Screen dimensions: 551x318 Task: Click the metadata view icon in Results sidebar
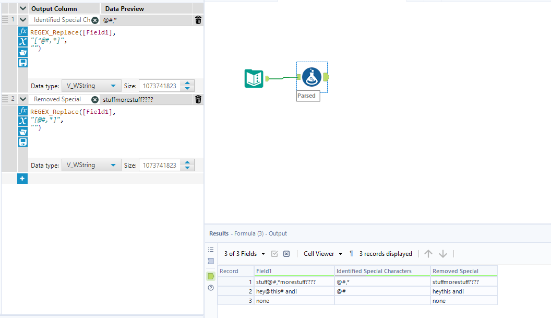[x=210, y=261]
